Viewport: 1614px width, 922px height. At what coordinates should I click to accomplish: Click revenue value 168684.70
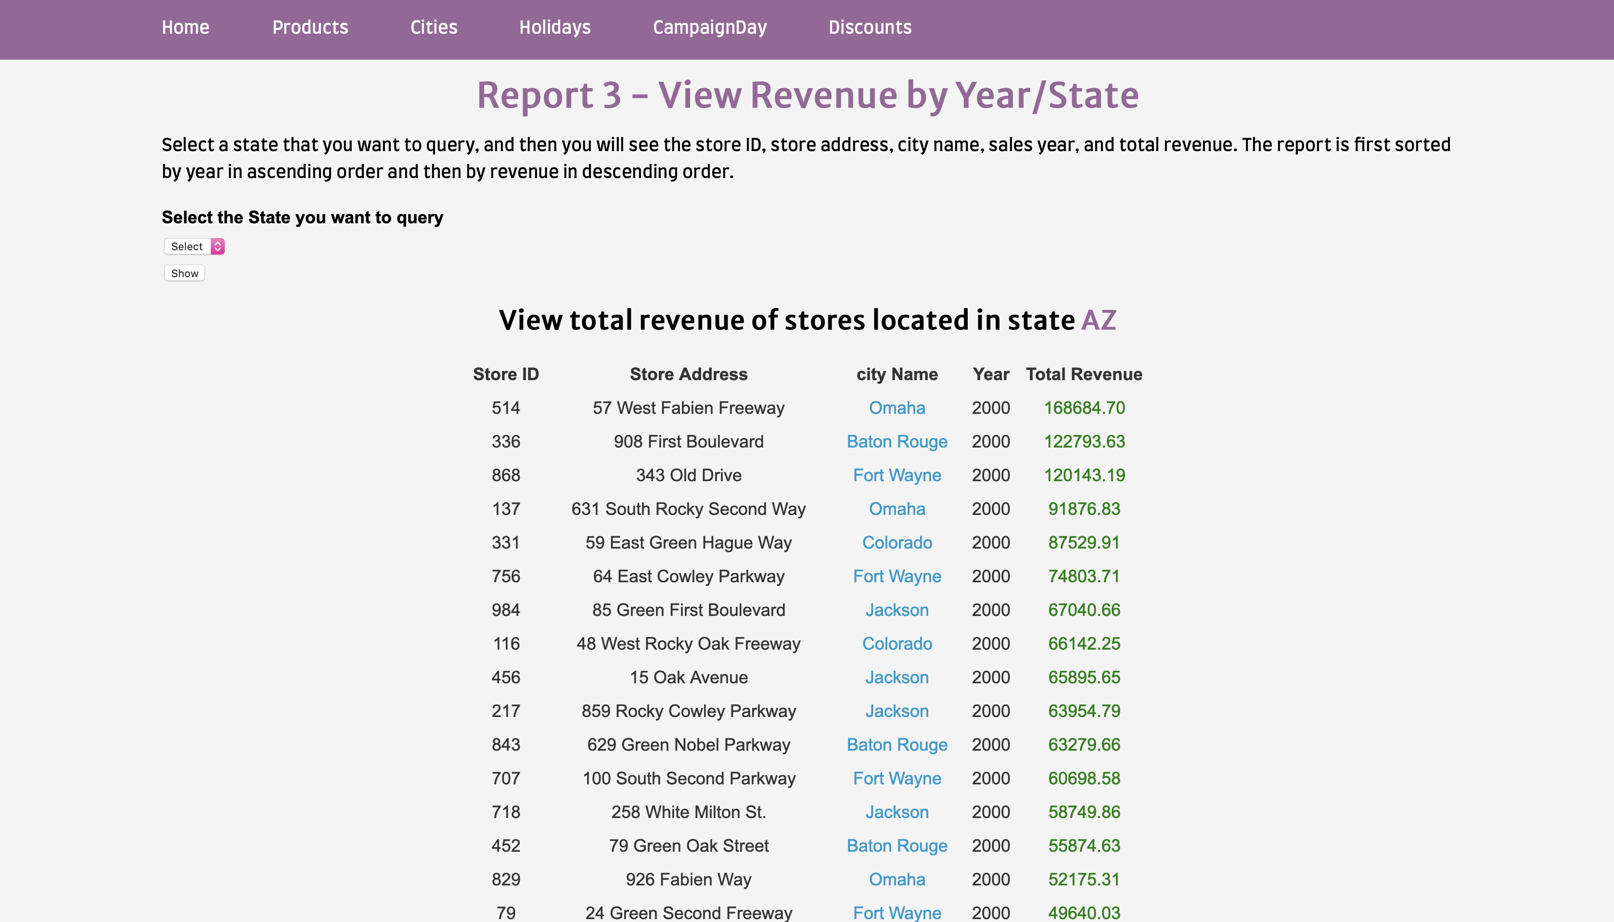click(x=1083, y=408)
